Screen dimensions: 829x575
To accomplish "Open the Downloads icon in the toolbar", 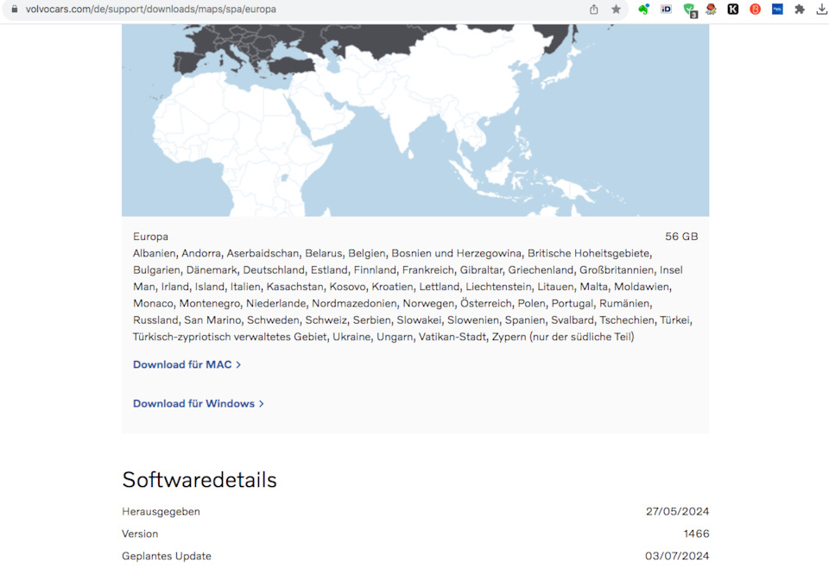I will point(820,9).
